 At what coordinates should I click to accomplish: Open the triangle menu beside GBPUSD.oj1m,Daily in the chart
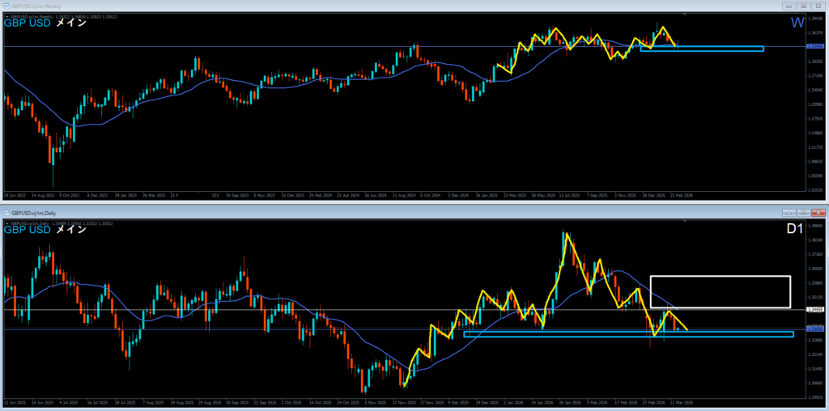click(6, 223)
